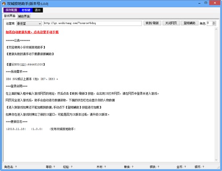Click the content scrollbar up arrow
This screenshot has height=171, width=222.
coord(216,29)
